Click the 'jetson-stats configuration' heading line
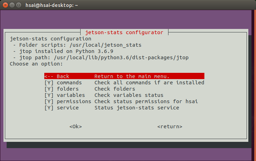The image size is (256, 161). 51,39
